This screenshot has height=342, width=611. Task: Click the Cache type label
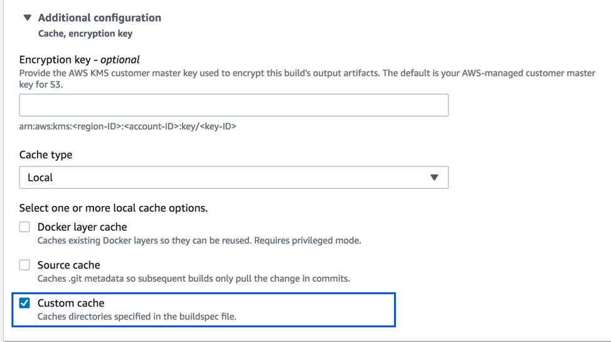tap(46, 155)
